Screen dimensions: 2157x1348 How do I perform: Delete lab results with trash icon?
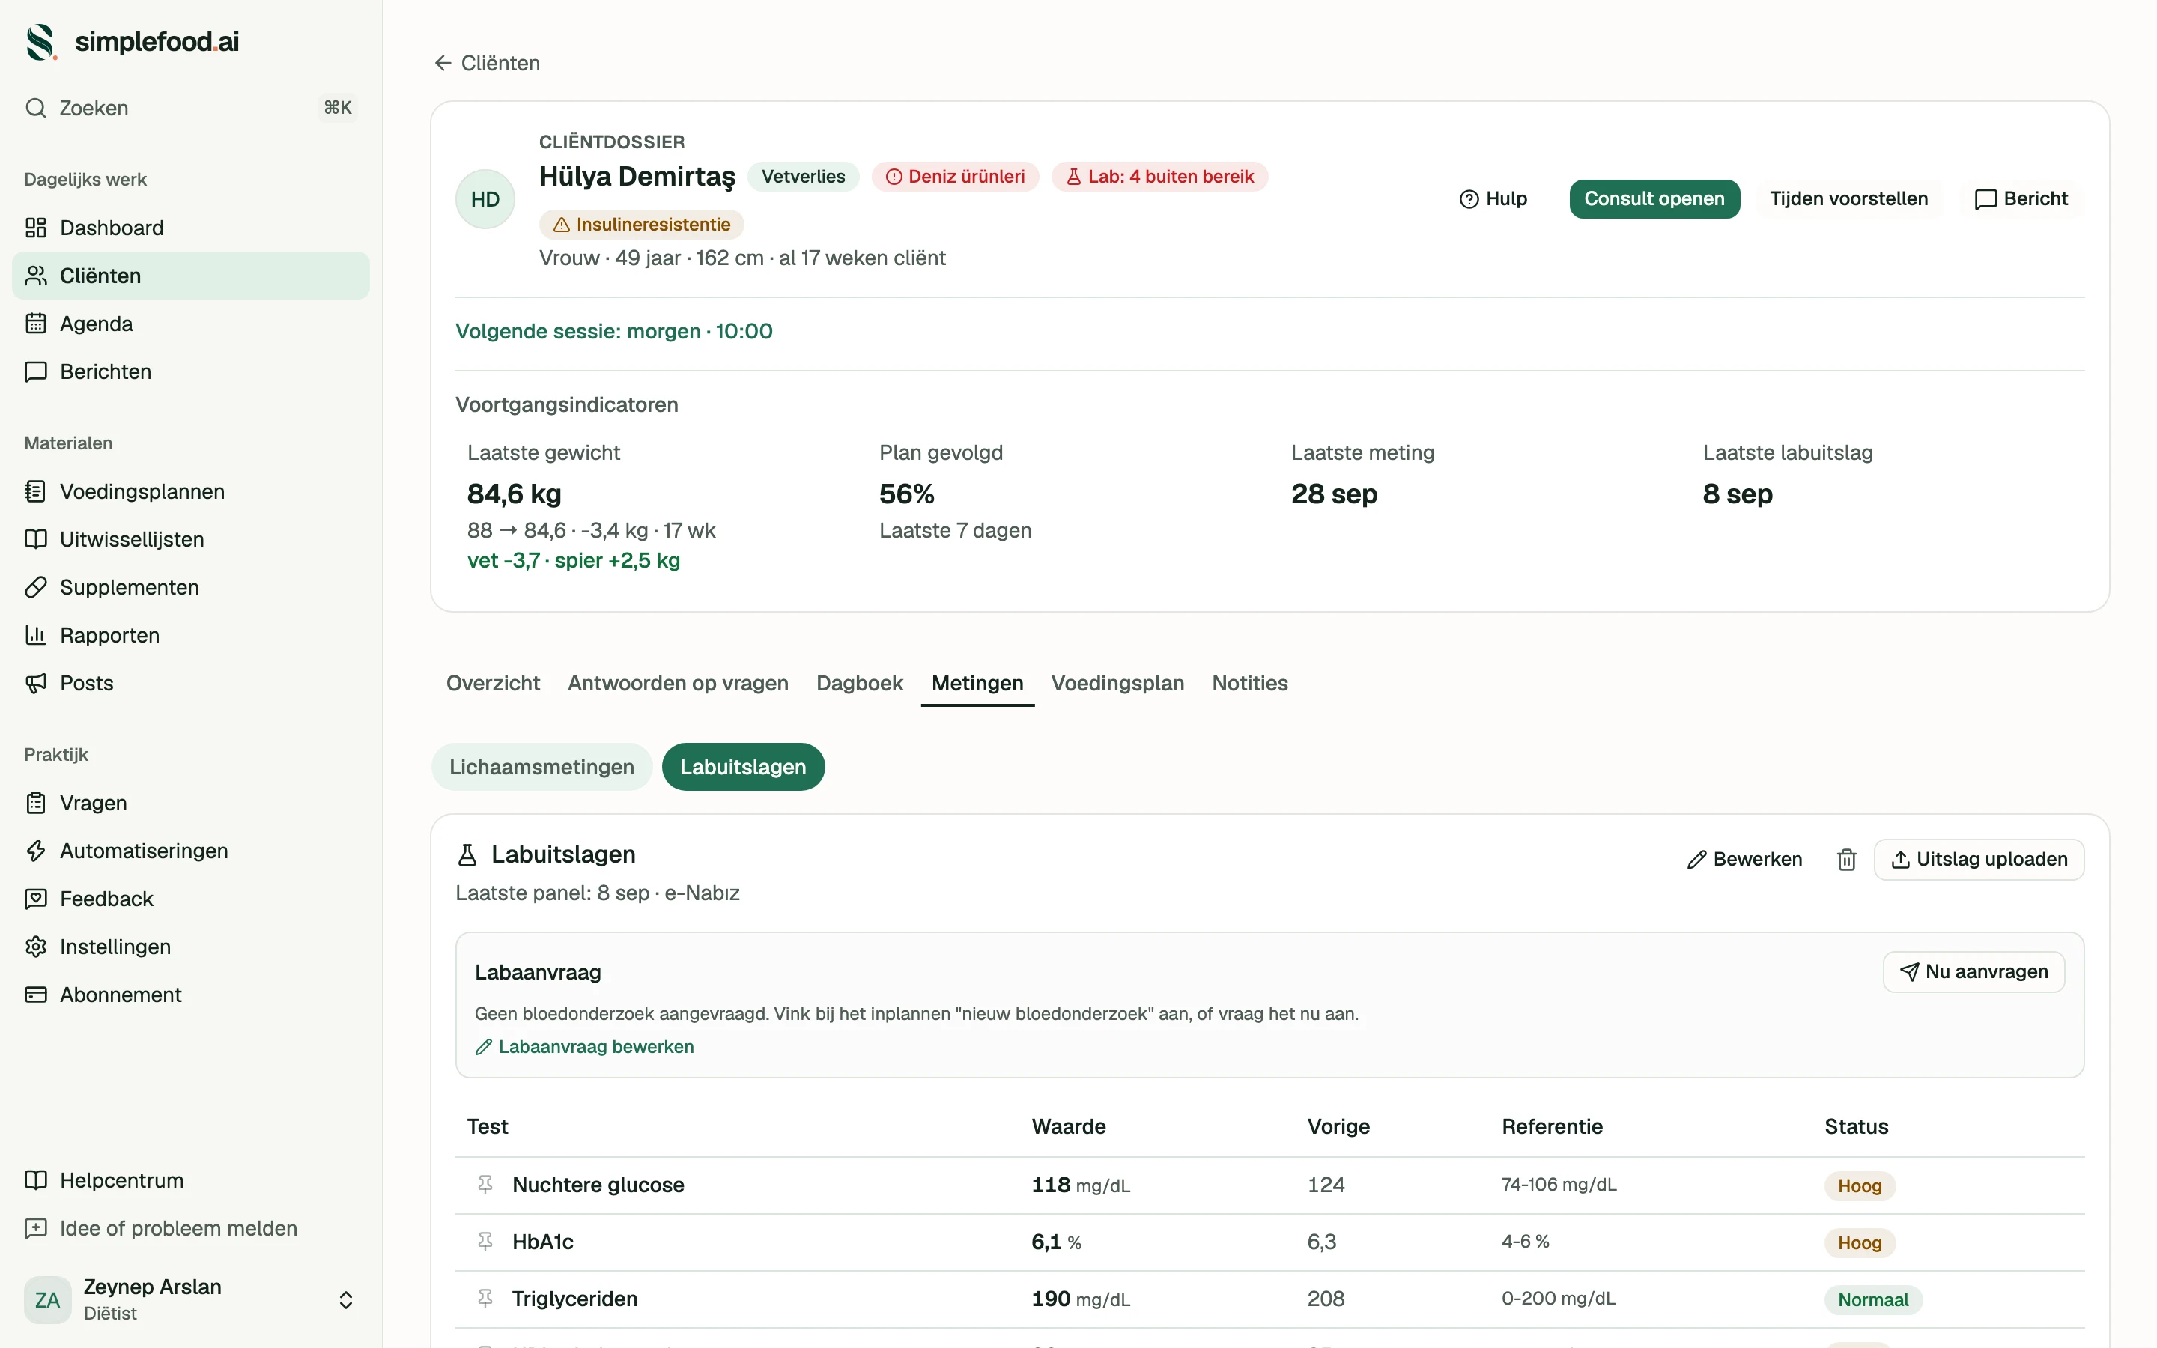(x=1847, y=860)
